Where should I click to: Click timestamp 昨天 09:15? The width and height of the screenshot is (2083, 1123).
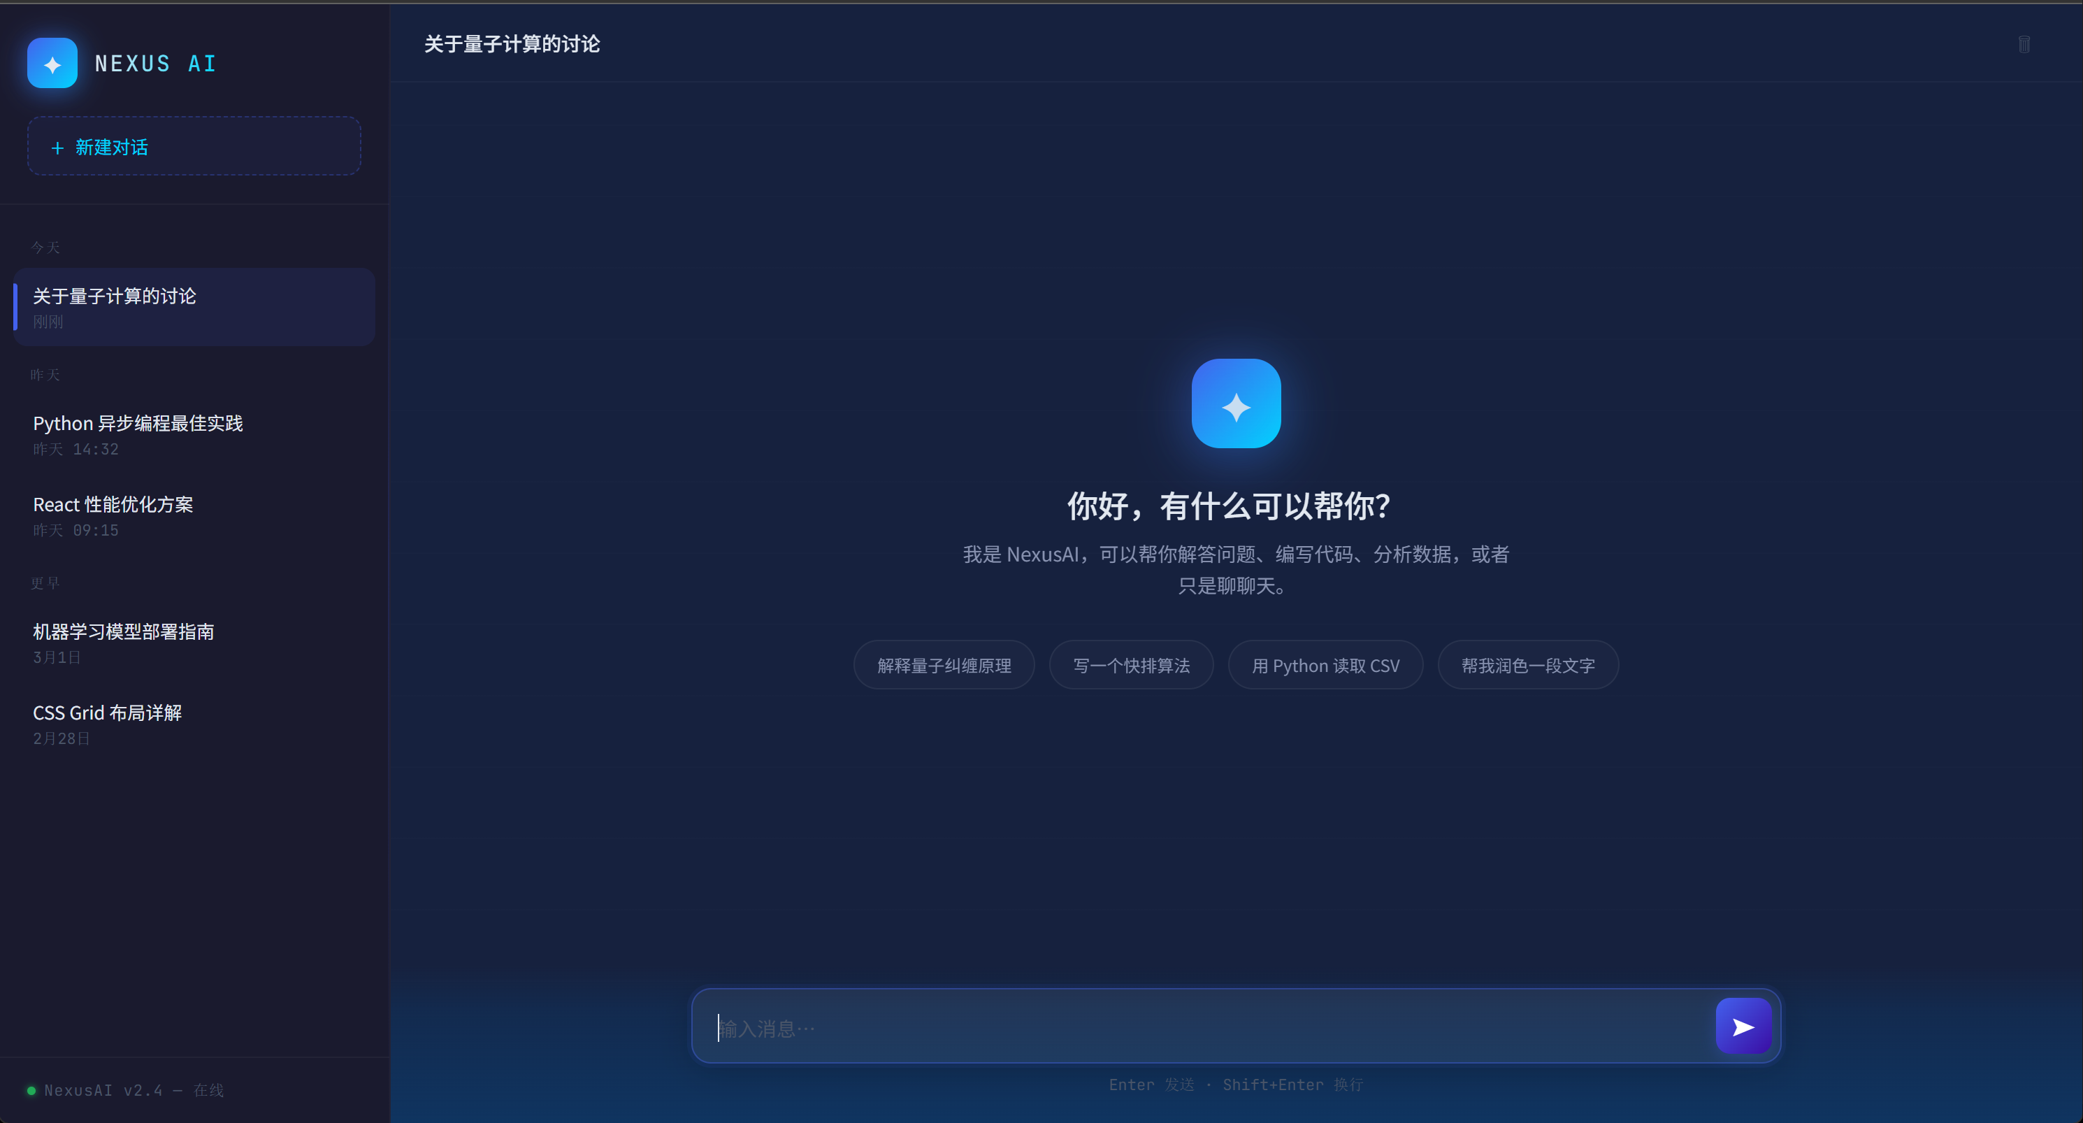76,530
